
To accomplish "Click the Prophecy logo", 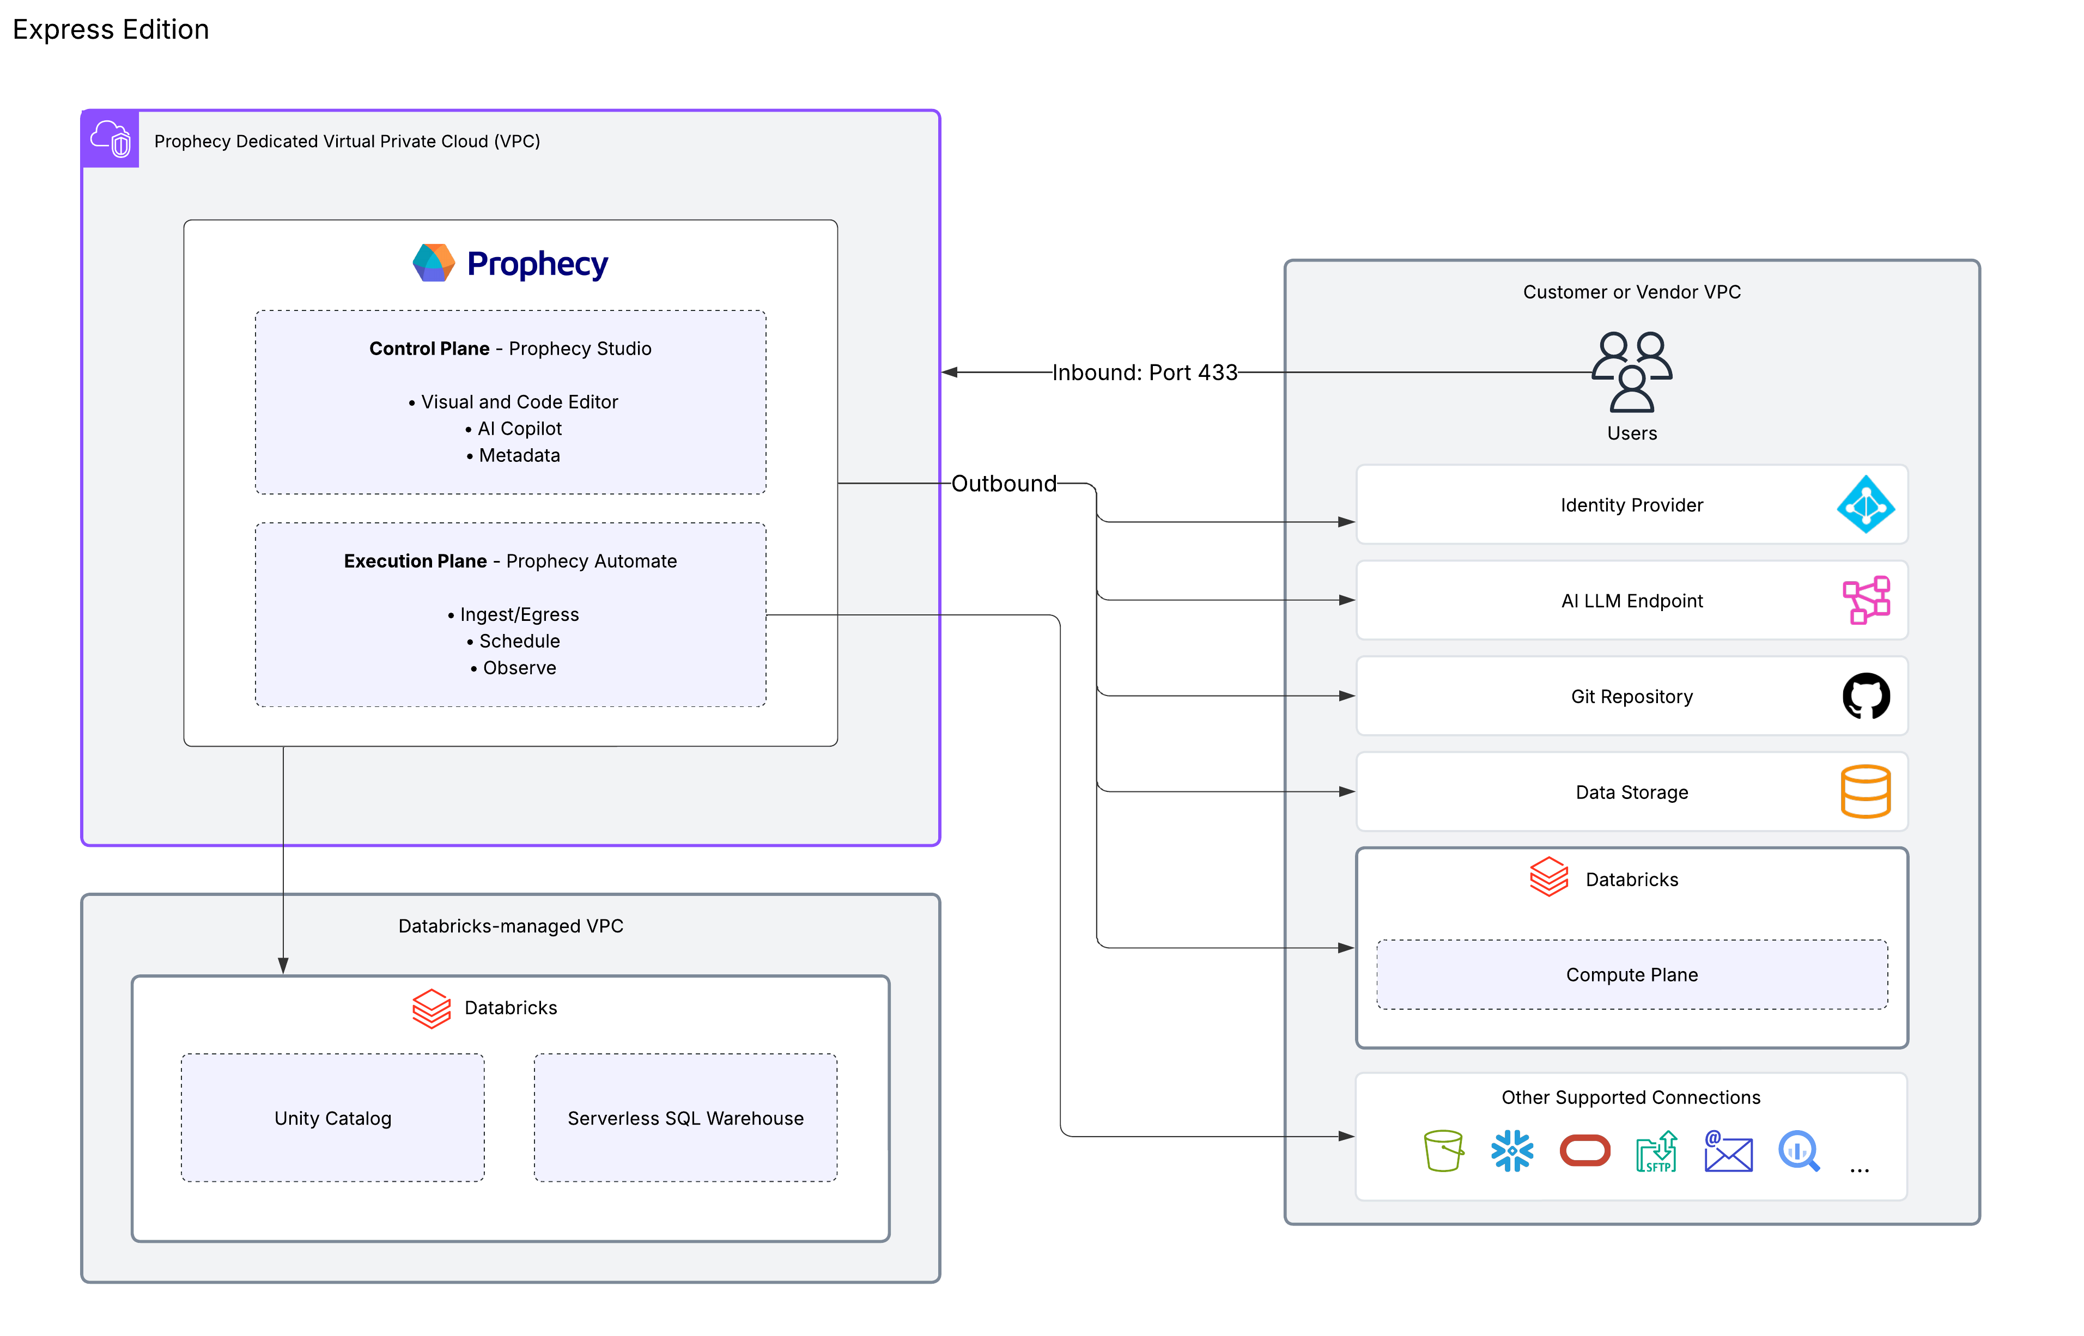I will 510,262.
